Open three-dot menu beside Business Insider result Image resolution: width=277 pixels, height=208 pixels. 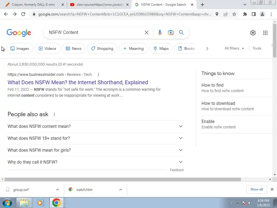coord(98,75)
